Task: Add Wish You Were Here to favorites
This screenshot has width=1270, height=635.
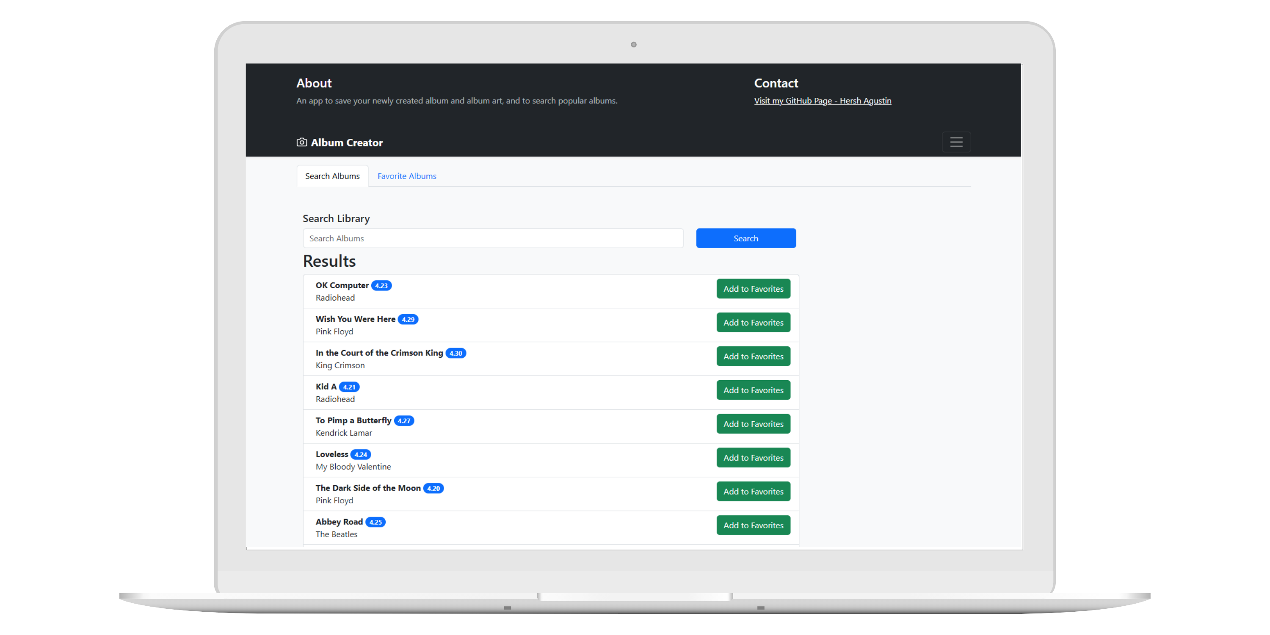Action: tap(753, 323)
